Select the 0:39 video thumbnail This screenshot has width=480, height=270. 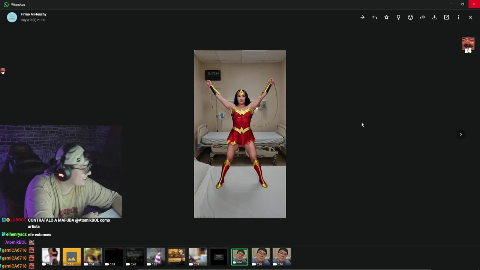point(198,257)
